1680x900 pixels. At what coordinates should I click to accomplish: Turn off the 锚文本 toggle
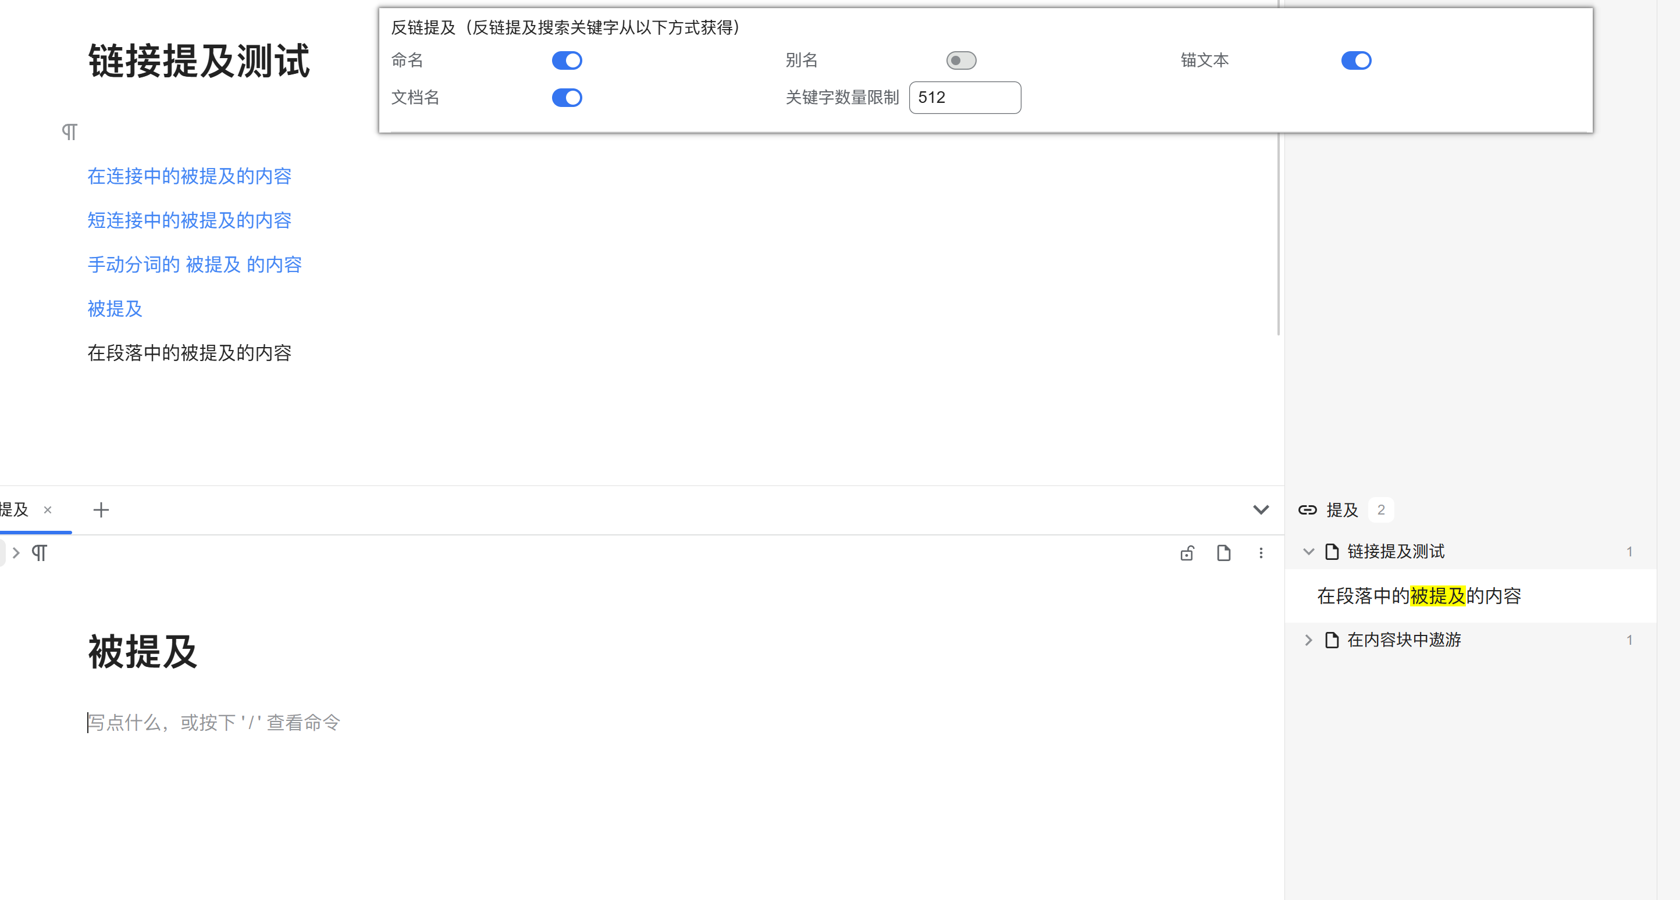point(1357,60)
